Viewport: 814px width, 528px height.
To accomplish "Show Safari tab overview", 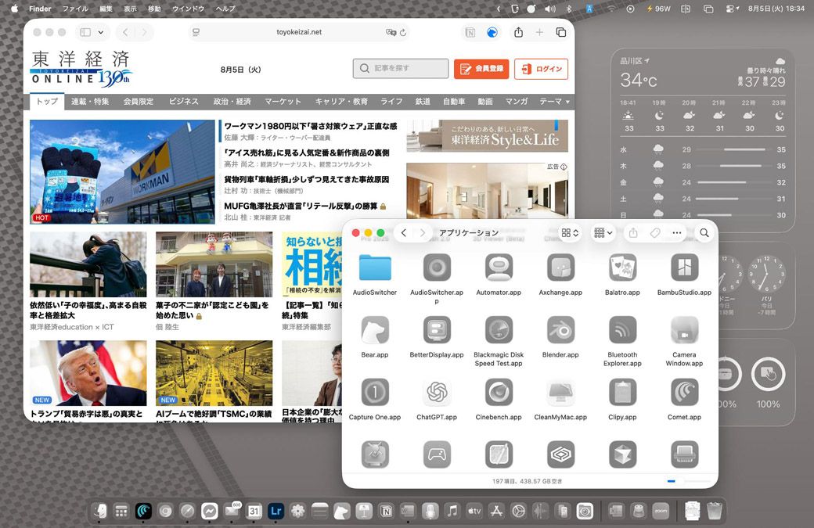I will tap(560, 32).
